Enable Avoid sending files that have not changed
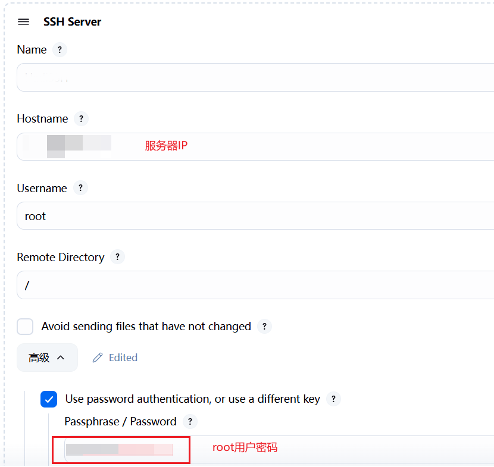Image resolution: width=494 pixels, height=467 pixels. (25, 327)
